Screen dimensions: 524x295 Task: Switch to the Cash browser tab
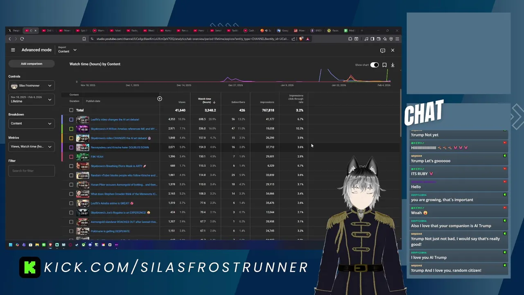click(x=249, y=30)
